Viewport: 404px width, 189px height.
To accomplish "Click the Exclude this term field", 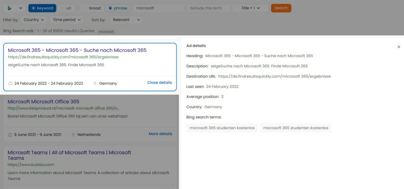I will pyautogui.click(x=208, y=8).
